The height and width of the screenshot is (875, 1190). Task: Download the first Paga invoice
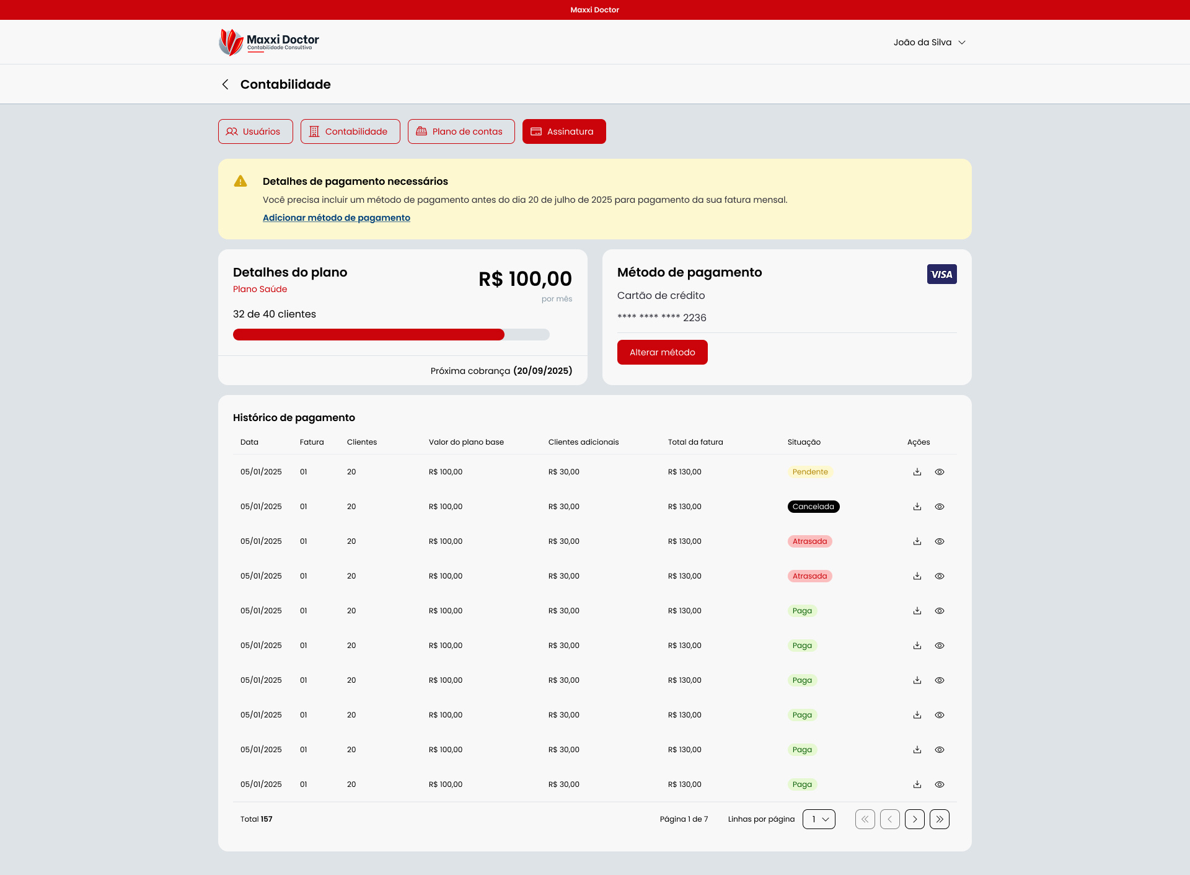(x=918, y=610)
